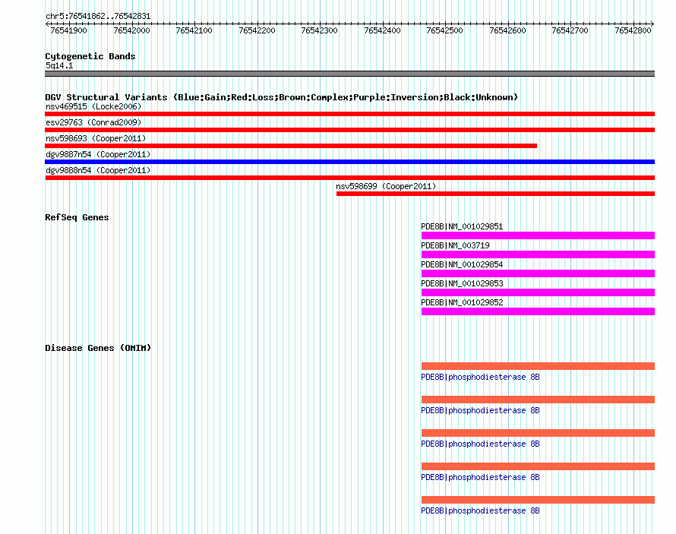Click the red loss bar for dgv9888n54
The image size is (676, 534).
[x=349, y=178]
